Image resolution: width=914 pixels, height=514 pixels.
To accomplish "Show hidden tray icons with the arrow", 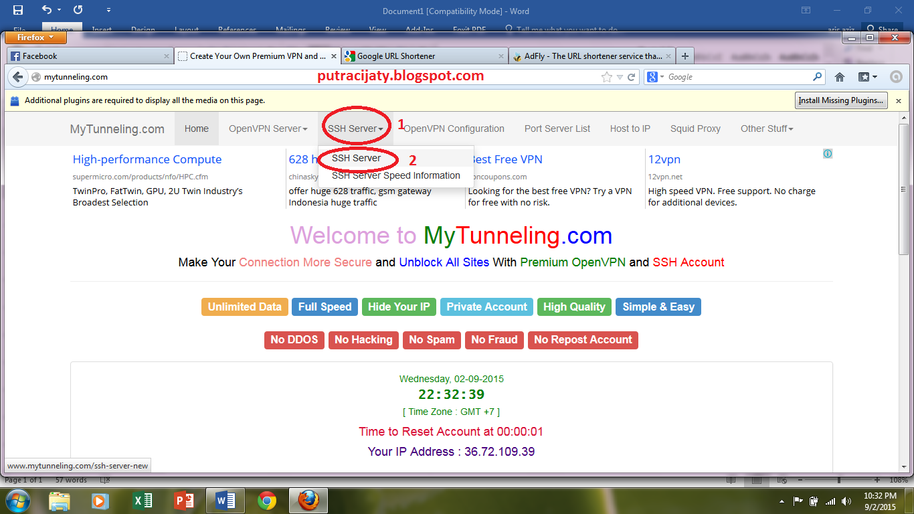I will [x=782, y=501].
